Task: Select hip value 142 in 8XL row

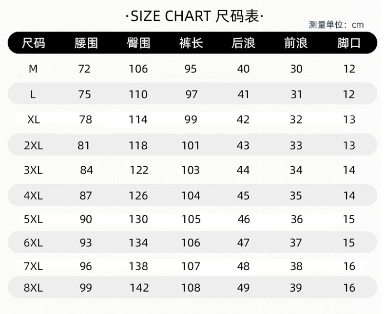Action: click(x=139, y=288)
